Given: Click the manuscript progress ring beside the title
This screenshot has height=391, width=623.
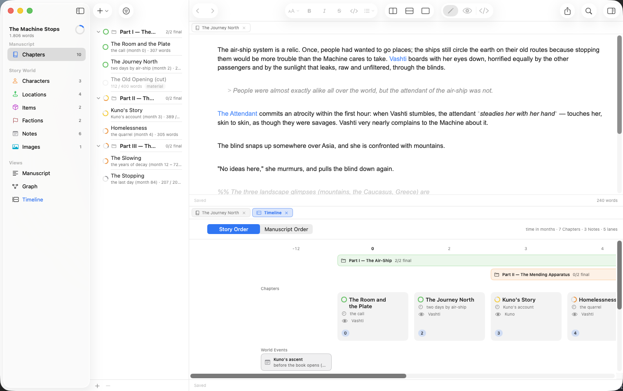Looking at the screenshot, I should (x=80, y=30).
